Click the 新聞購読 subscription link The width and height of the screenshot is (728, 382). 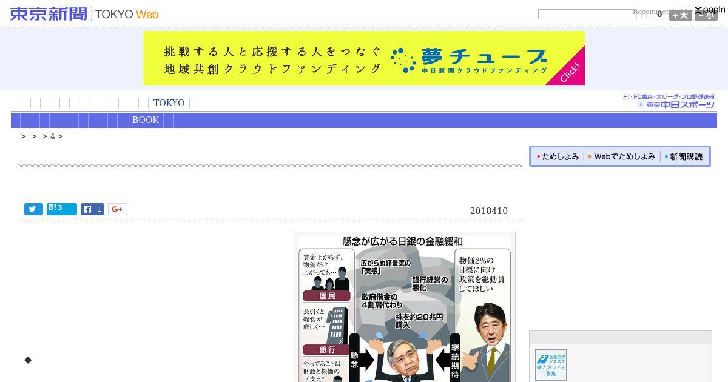(x=684, y=156)
